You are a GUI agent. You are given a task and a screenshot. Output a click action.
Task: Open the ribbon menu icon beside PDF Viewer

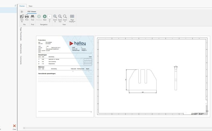[x=22, y=11]
